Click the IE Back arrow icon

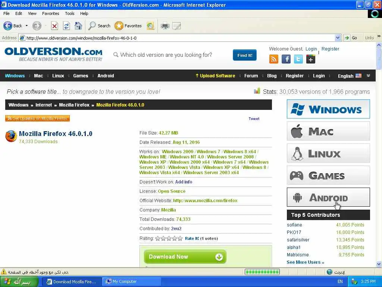coord(7,26)
